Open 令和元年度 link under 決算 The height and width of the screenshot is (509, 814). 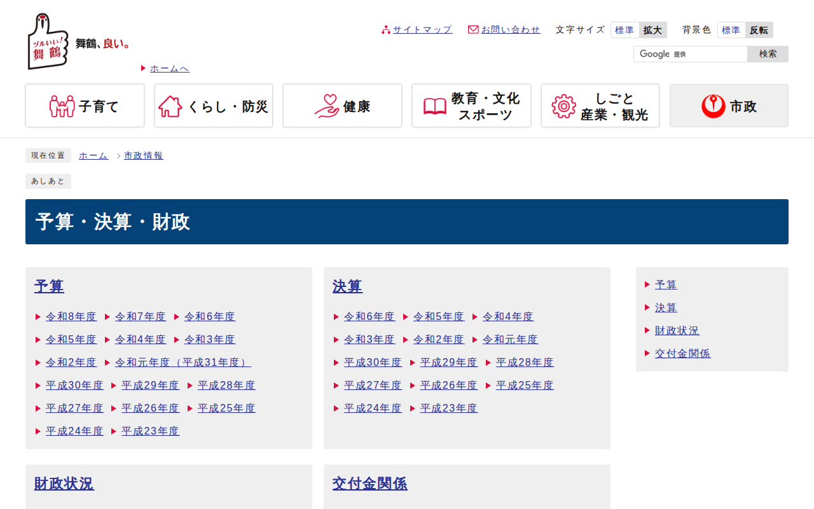tap(510, 339)
